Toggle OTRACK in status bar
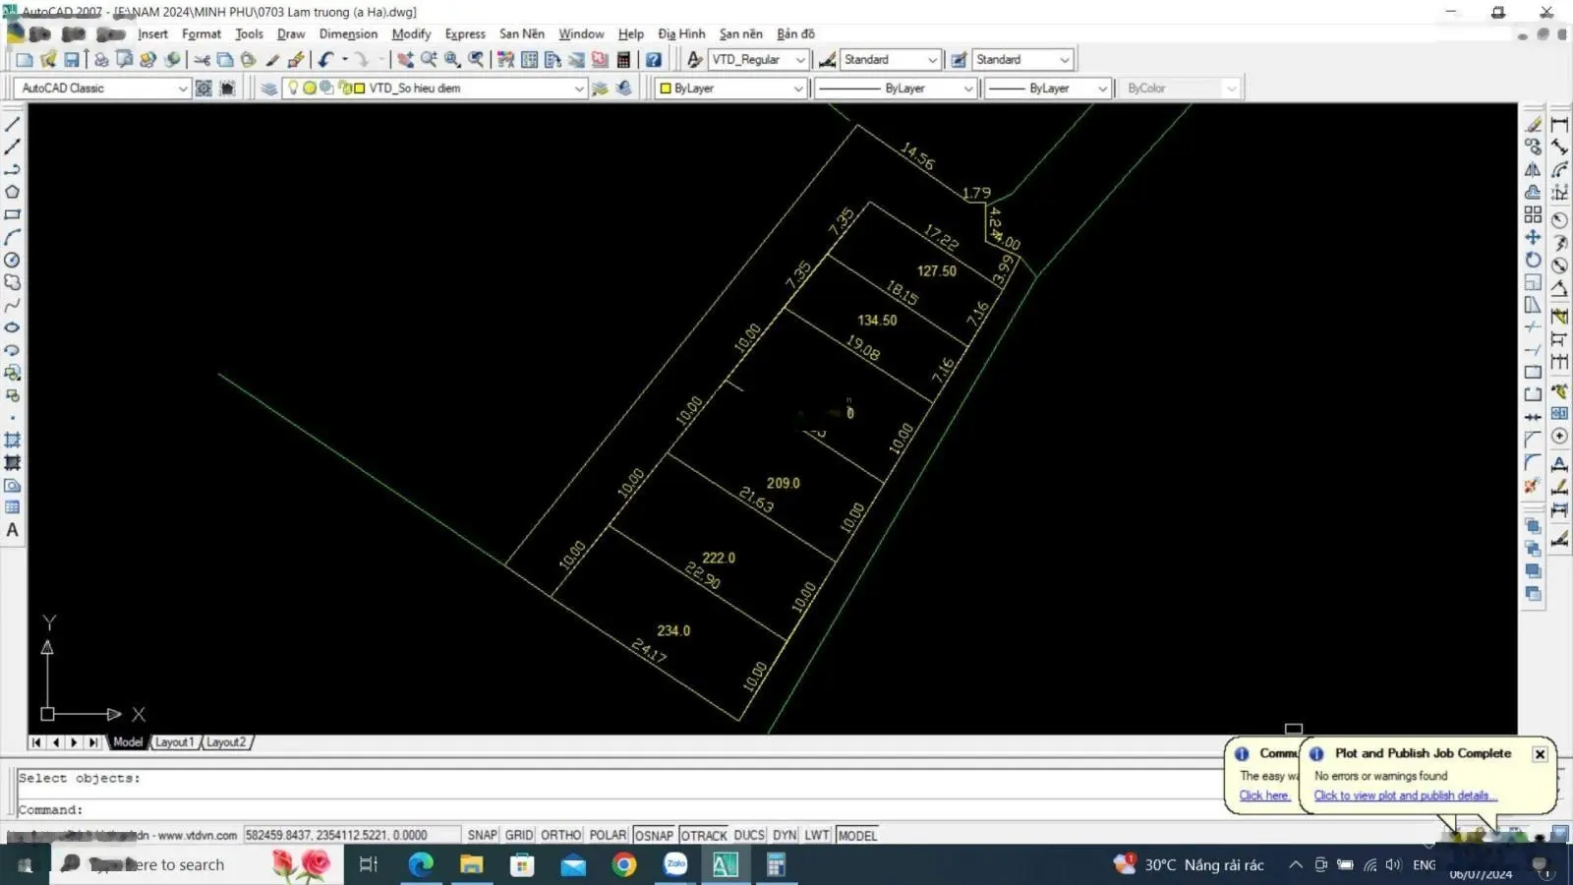 [704, 835]
